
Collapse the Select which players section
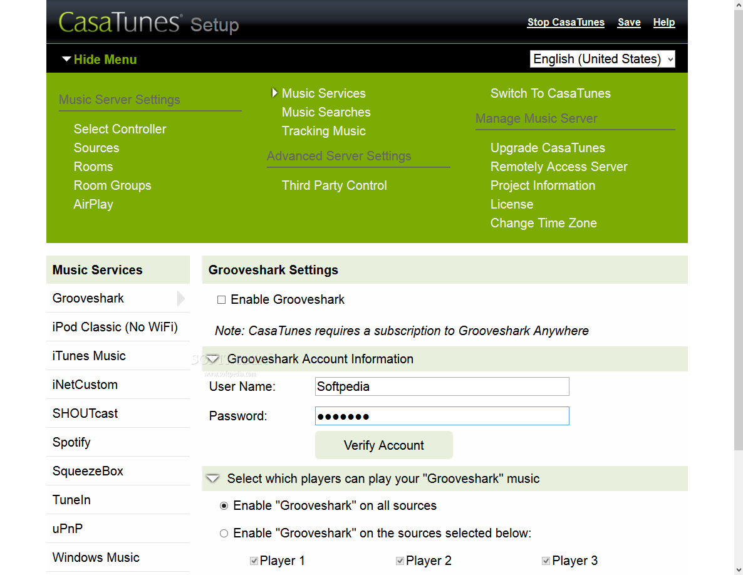point(213,479)
